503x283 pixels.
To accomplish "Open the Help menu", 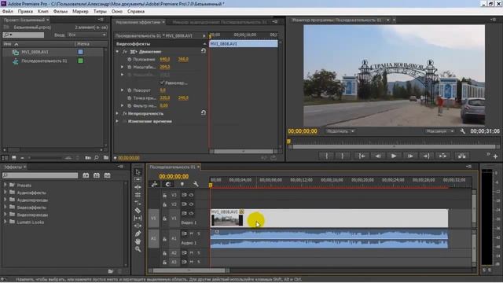I will 136,11.
